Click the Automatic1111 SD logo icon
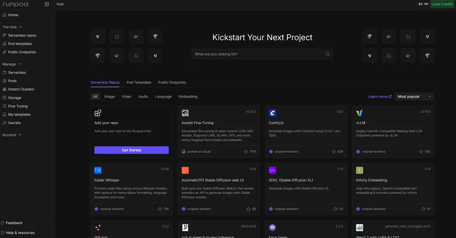Viewport: 456px width, 238px height. pos(185,170)
